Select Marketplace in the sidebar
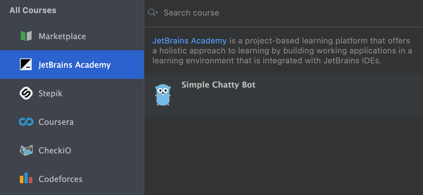This screenshot has width=423, height=195. tap(72, 36)
